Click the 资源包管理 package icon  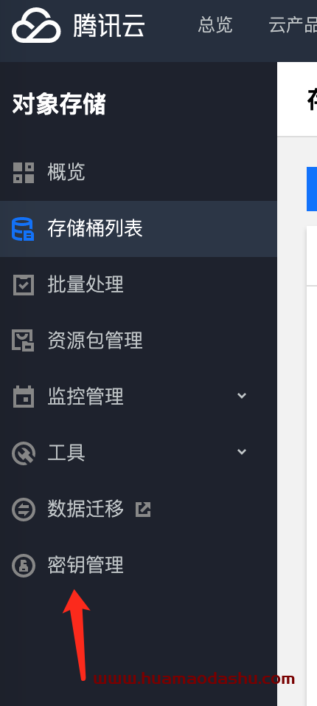click(x=23, y=340)
